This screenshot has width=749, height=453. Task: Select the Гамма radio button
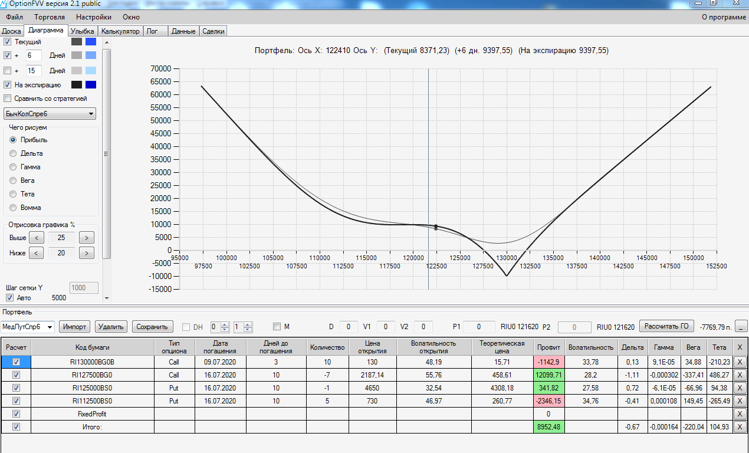(13, 167)
